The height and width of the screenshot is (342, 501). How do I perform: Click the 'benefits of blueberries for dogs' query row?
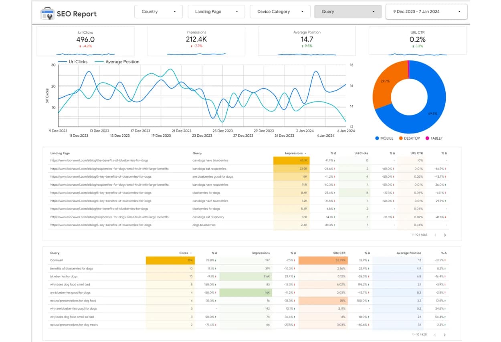click(x=248, y=269)
